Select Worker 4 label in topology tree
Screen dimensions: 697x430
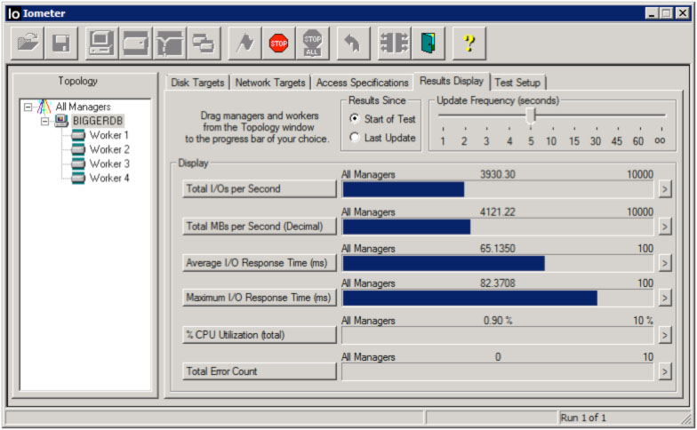[109, 178]
